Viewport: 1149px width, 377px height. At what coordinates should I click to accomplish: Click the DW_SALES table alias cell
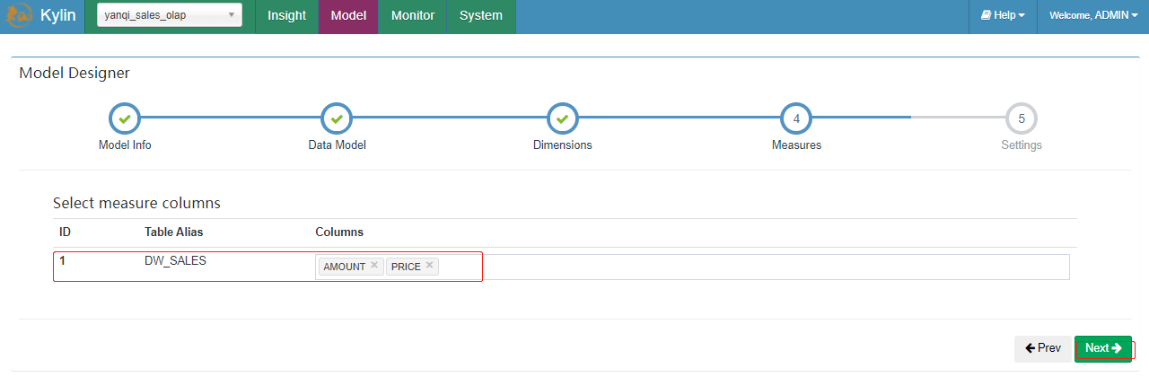pyautogui.click(x=175, y=262)
